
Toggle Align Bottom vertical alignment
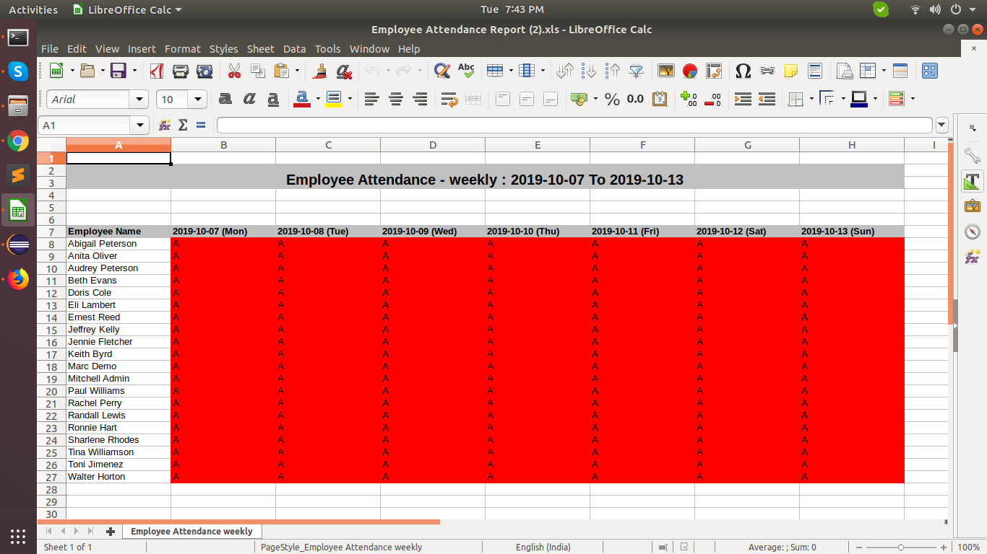click(551, 99)
